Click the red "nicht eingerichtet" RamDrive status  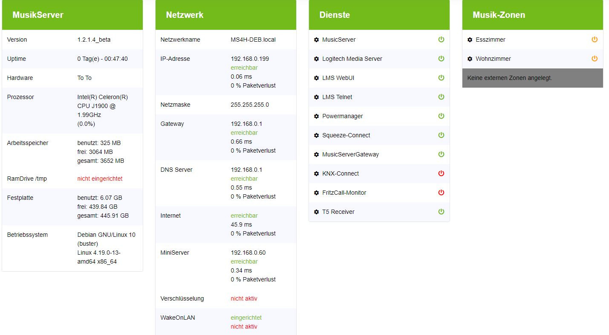100,179
